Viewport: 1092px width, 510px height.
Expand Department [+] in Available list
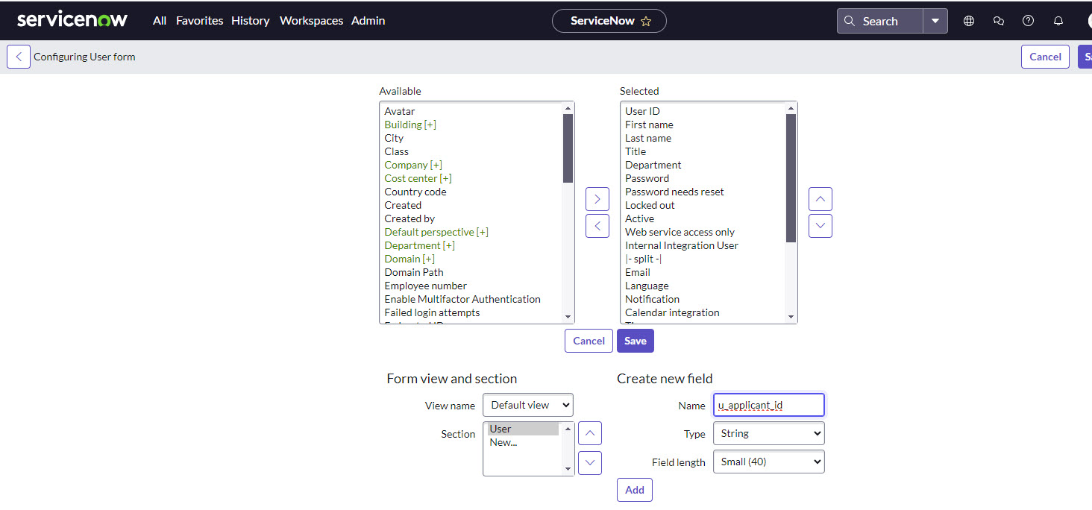tap(419, 245)
